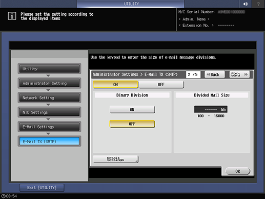The width and height of the screenshot is (265, 199).
Task: Open Detail Settings
Action: click(116, 159)
